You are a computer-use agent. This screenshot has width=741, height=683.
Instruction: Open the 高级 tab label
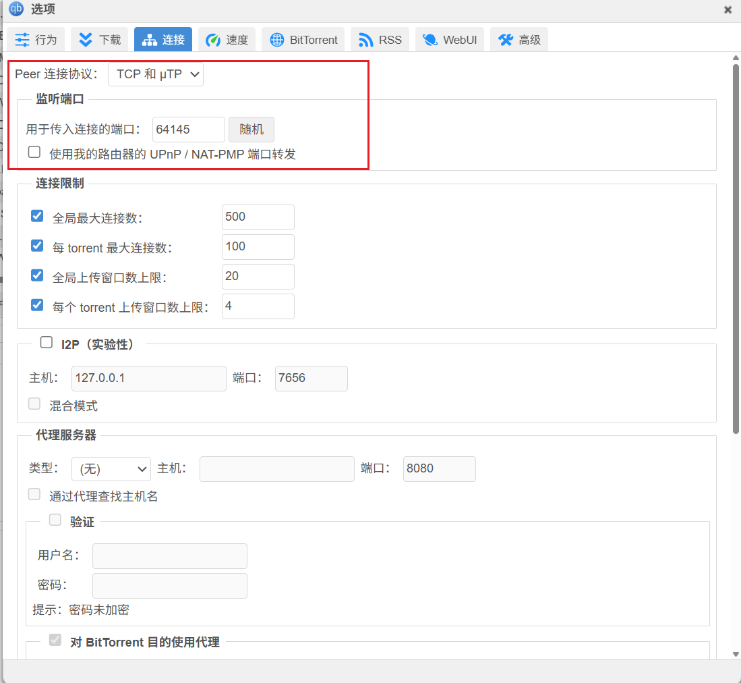pyautogui.click(x=529, y=40)
